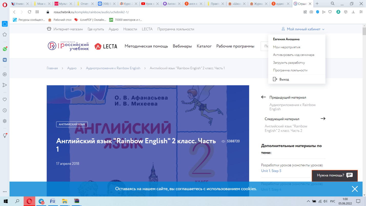Collapse the Мой личный кабинет dropdown
The image size is (366, 206).
(303, 29)
